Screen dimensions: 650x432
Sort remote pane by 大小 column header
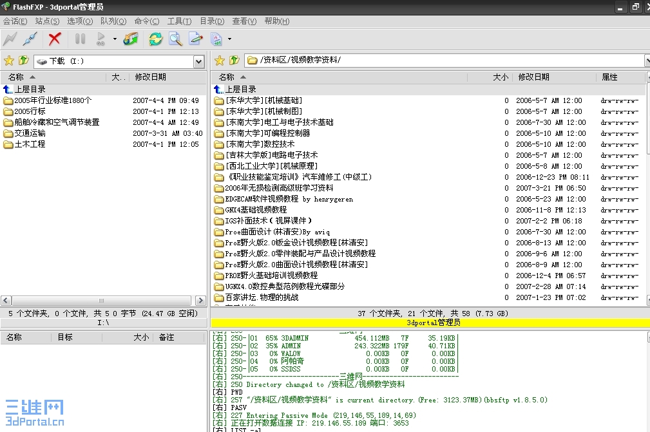pyautogui.click(x=490, y=77)
